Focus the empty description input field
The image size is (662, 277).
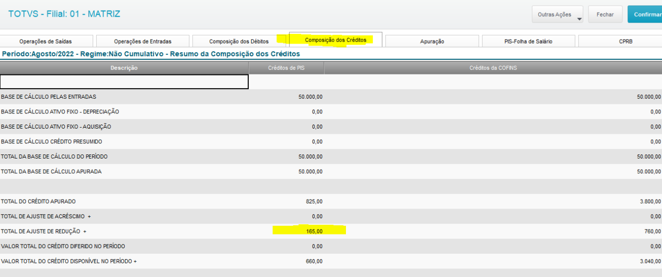coord(124,82)
